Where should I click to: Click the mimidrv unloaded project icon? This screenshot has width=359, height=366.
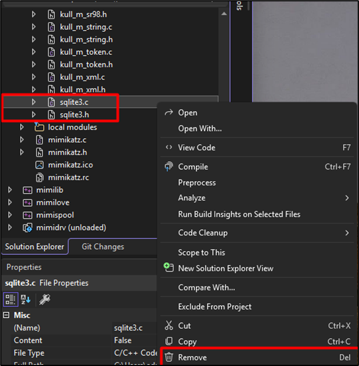click(x=27, y=228)
